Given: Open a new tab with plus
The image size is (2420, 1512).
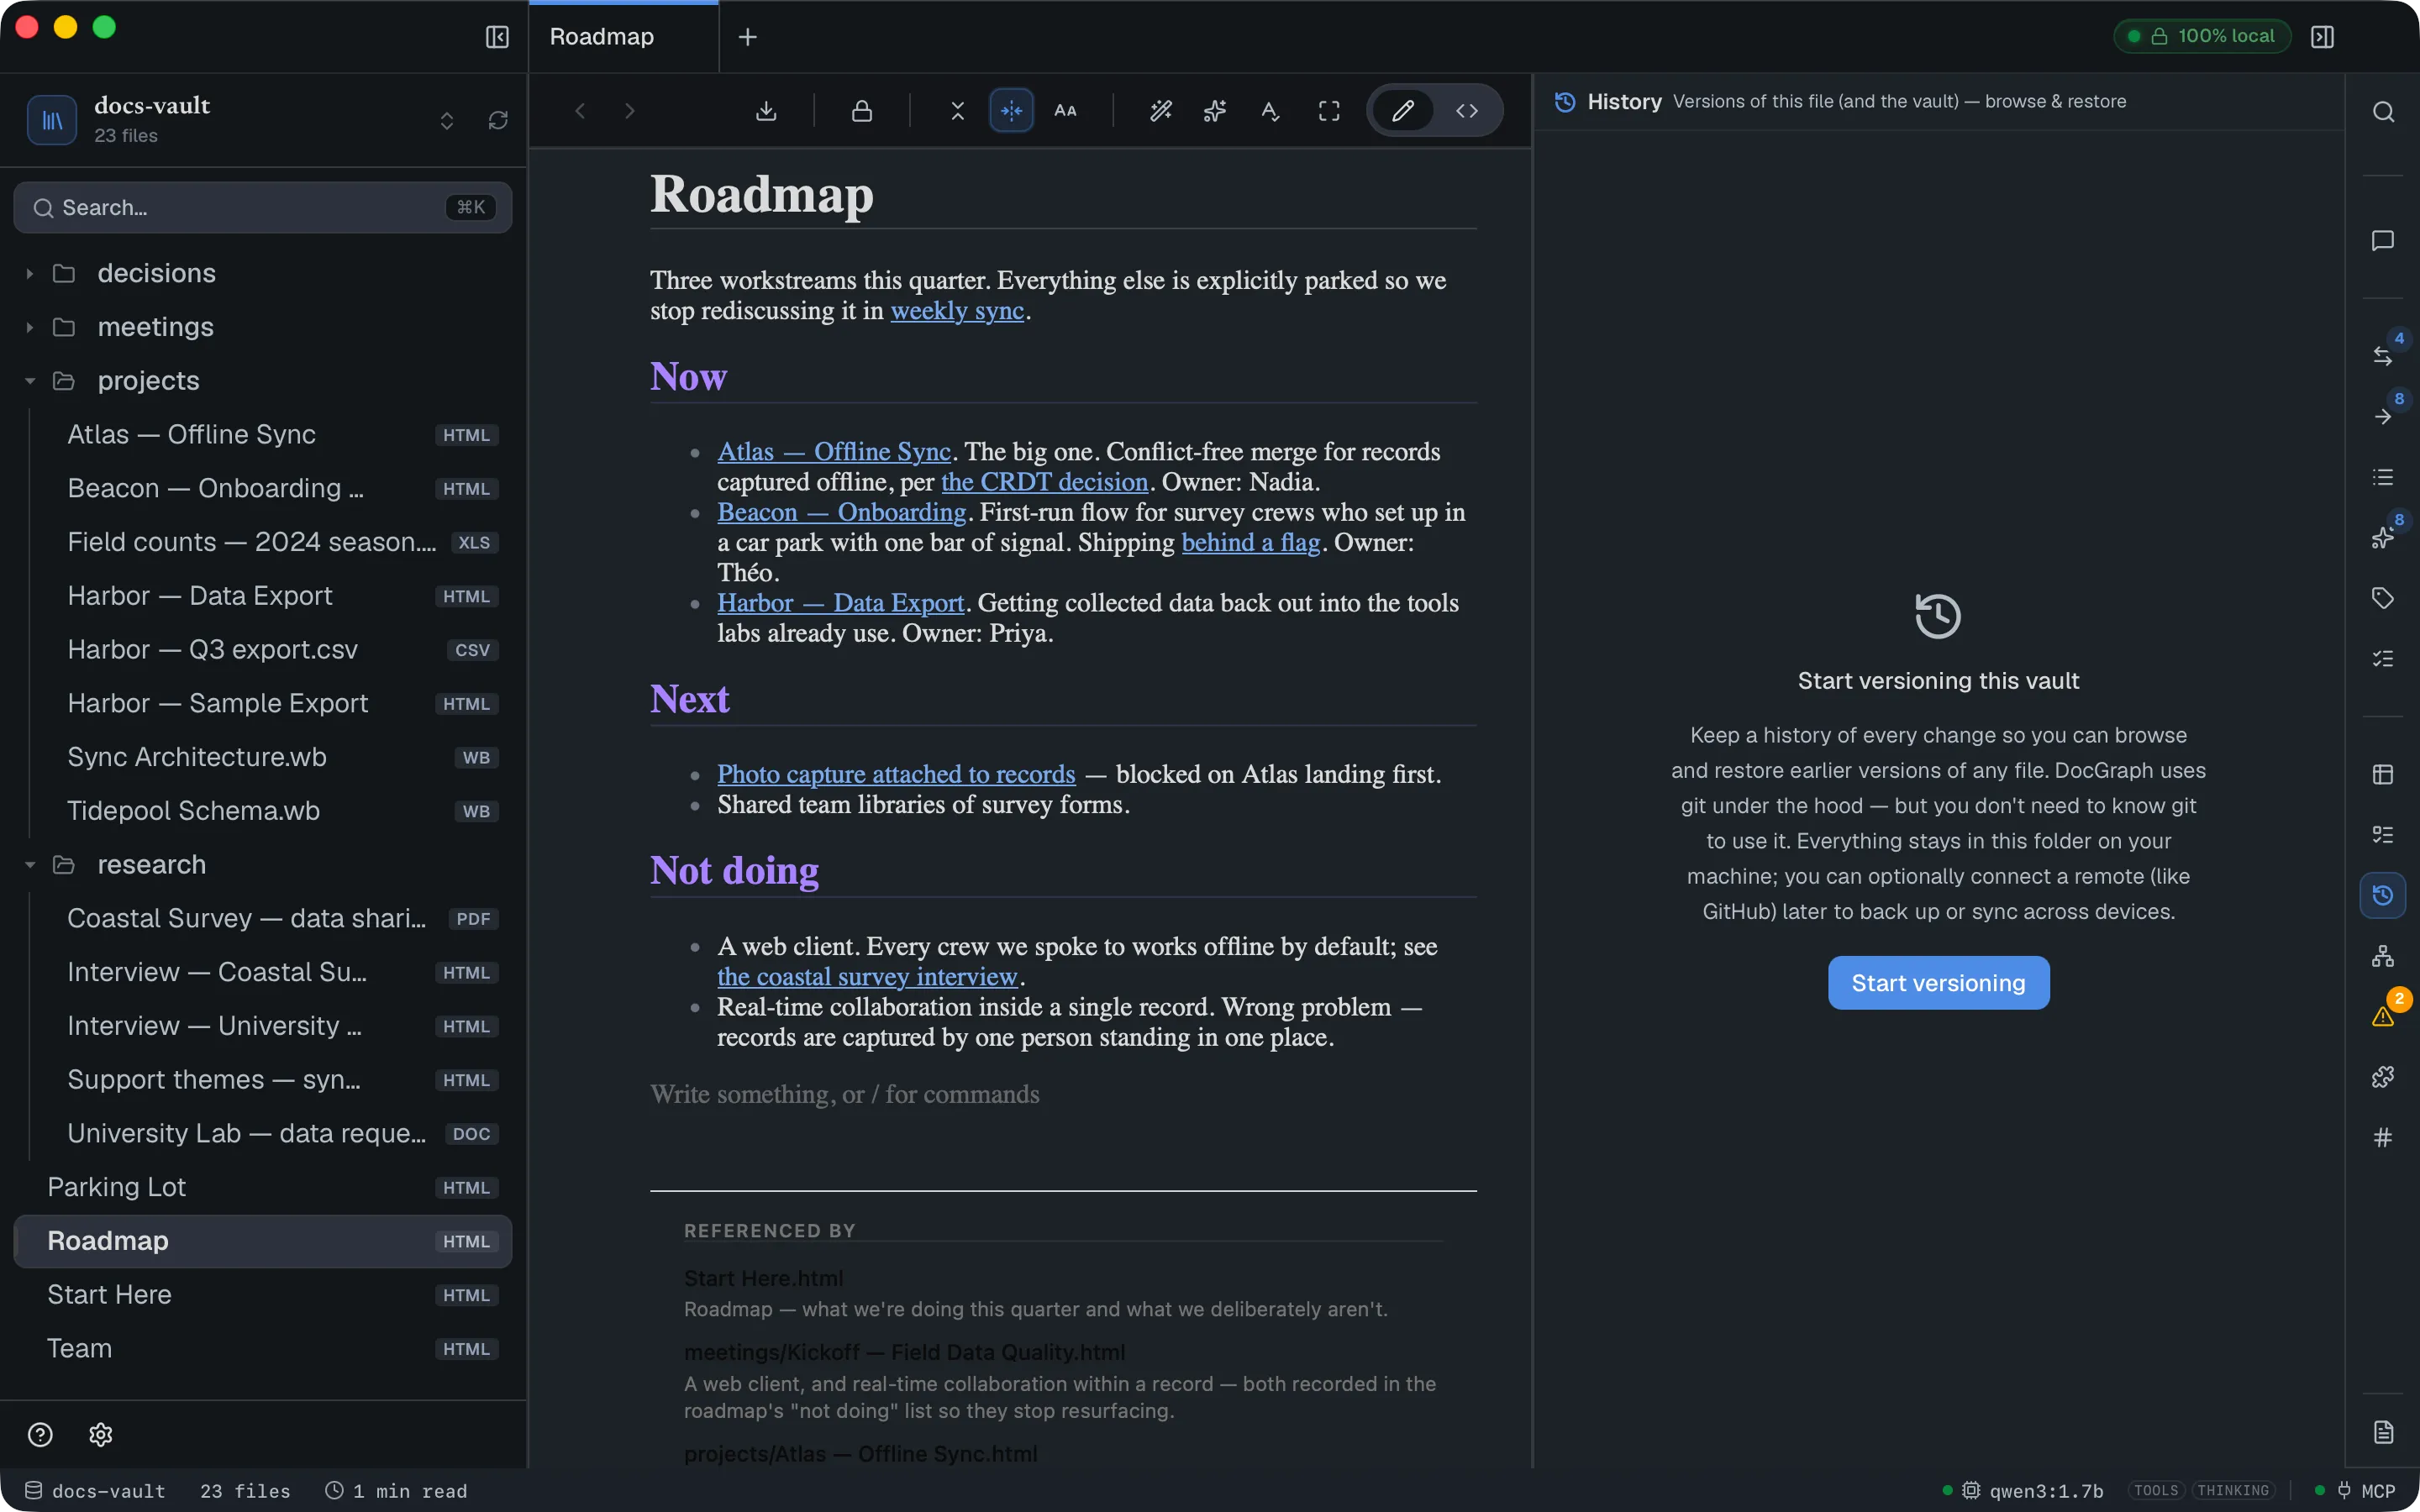Looking at the screenshot, I should 747,37.
